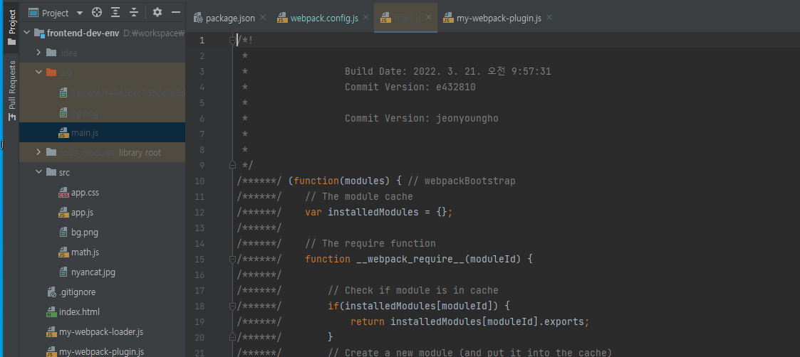
Task: Select bg.png inside dist folder
Action: click(102, 112)
